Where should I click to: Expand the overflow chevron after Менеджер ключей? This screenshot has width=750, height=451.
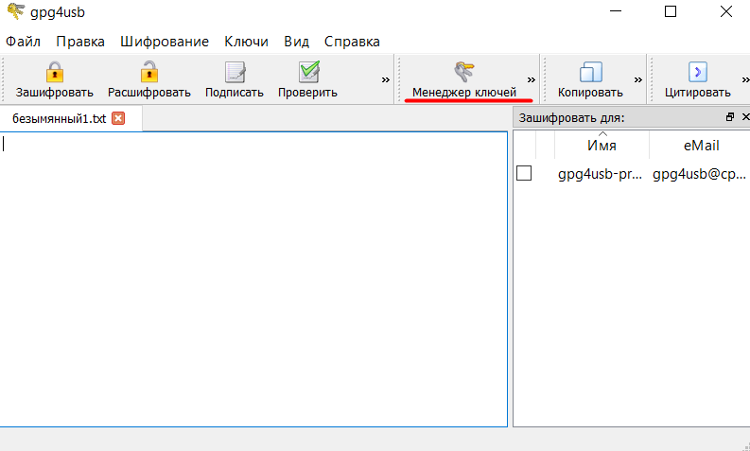pyautogui.click(x=531, y=80)
